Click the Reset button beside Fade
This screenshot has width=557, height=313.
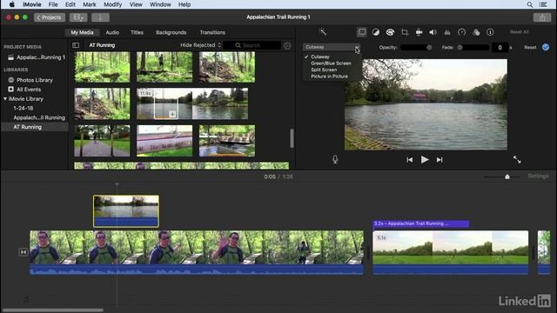pyautogui.click(x=530, y=47)
